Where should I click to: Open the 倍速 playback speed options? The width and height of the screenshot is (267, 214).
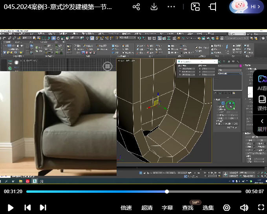point(126,208)
